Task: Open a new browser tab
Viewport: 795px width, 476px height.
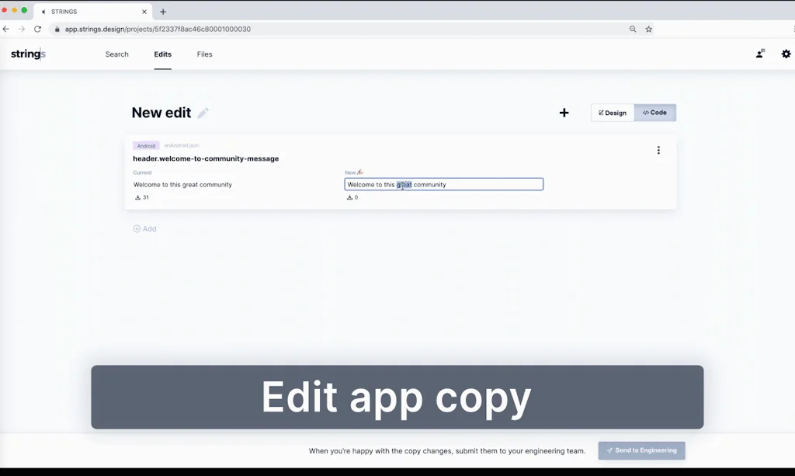Action: tap(163, 12)
